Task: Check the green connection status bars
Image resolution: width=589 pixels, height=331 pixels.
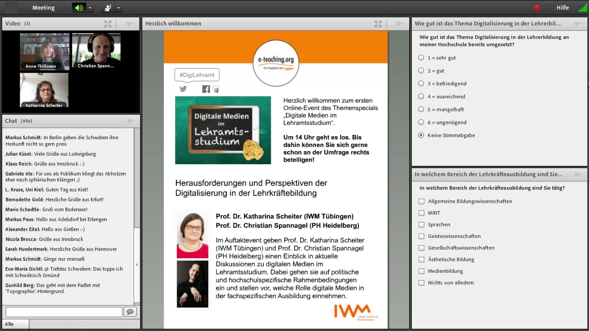Action: click(582, 8)
